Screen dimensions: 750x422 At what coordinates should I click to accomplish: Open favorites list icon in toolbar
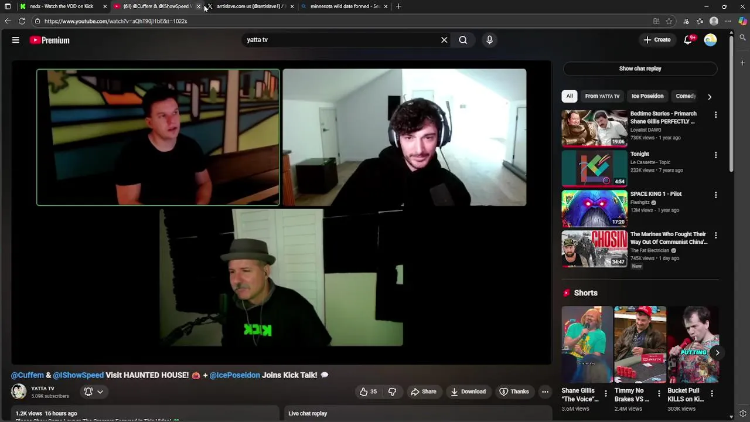click(700, 21)
